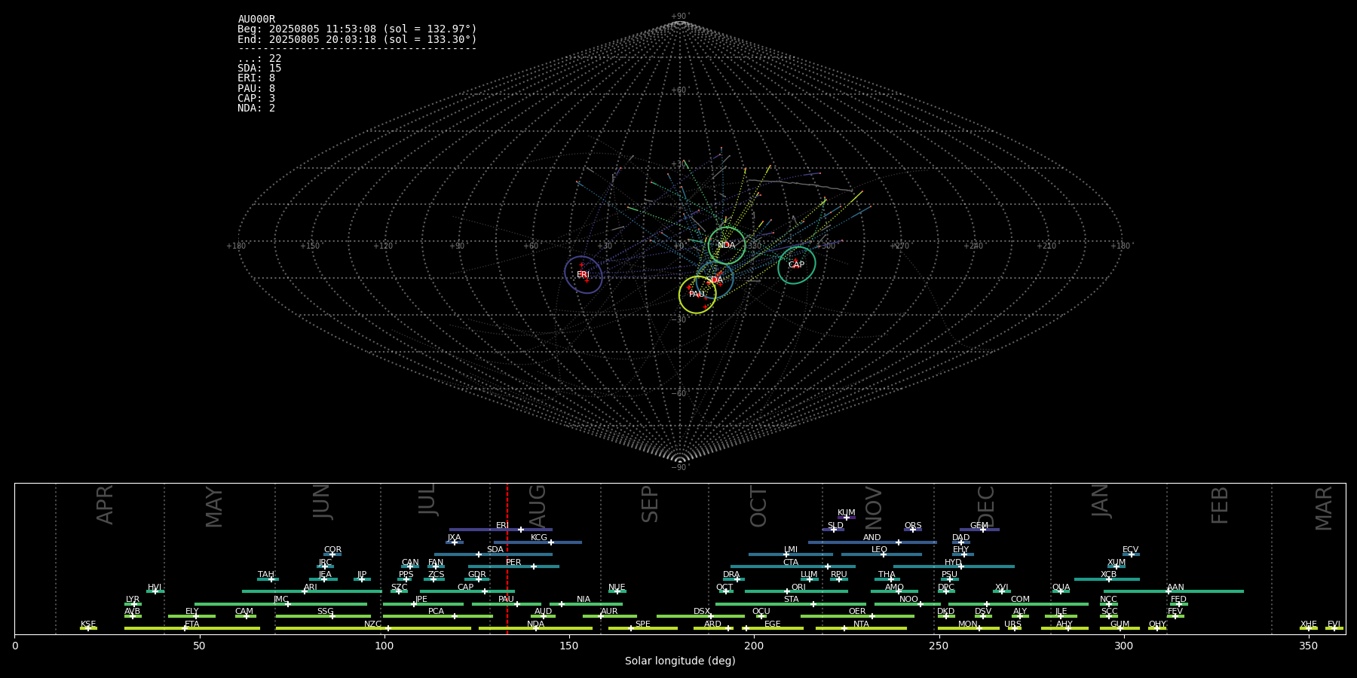
Task: Click the STA shower label in timeline
Action: point(791,600)
